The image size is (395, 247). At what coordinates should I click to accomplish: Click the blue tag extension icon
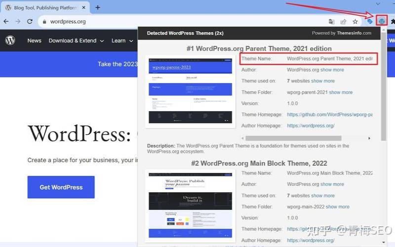[369, 21]
